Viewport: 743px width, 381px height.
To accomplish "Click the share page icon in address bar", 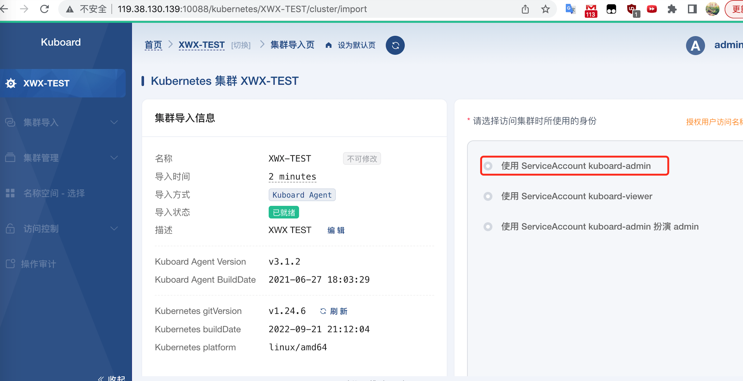I will (525, 9).
